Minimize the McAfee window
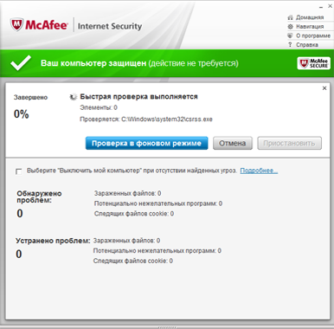 pos(321,7)
